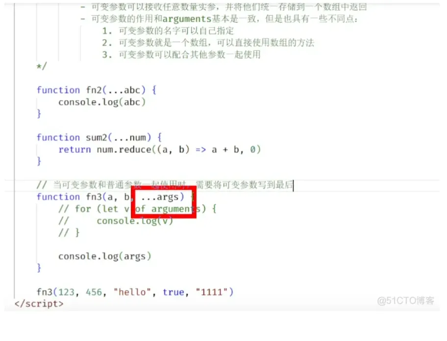This screenshot has height=341, width=447.
Task: Click the "1111" string argument
Action: pos(212,292)
